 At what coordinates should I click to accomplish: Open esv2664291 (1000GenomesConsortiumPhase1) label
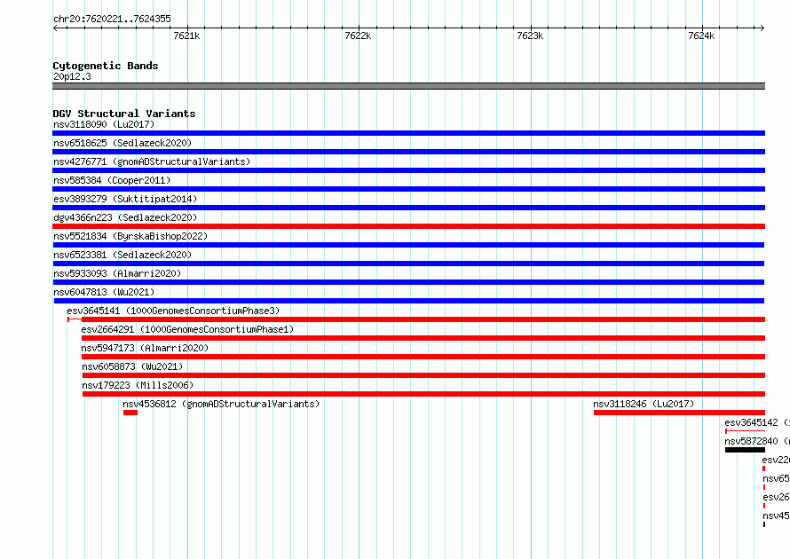(187, 329)
